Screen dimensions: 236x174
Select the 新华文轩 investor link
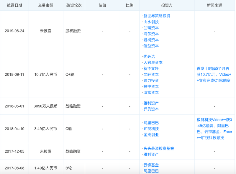[x=151, y=68]
